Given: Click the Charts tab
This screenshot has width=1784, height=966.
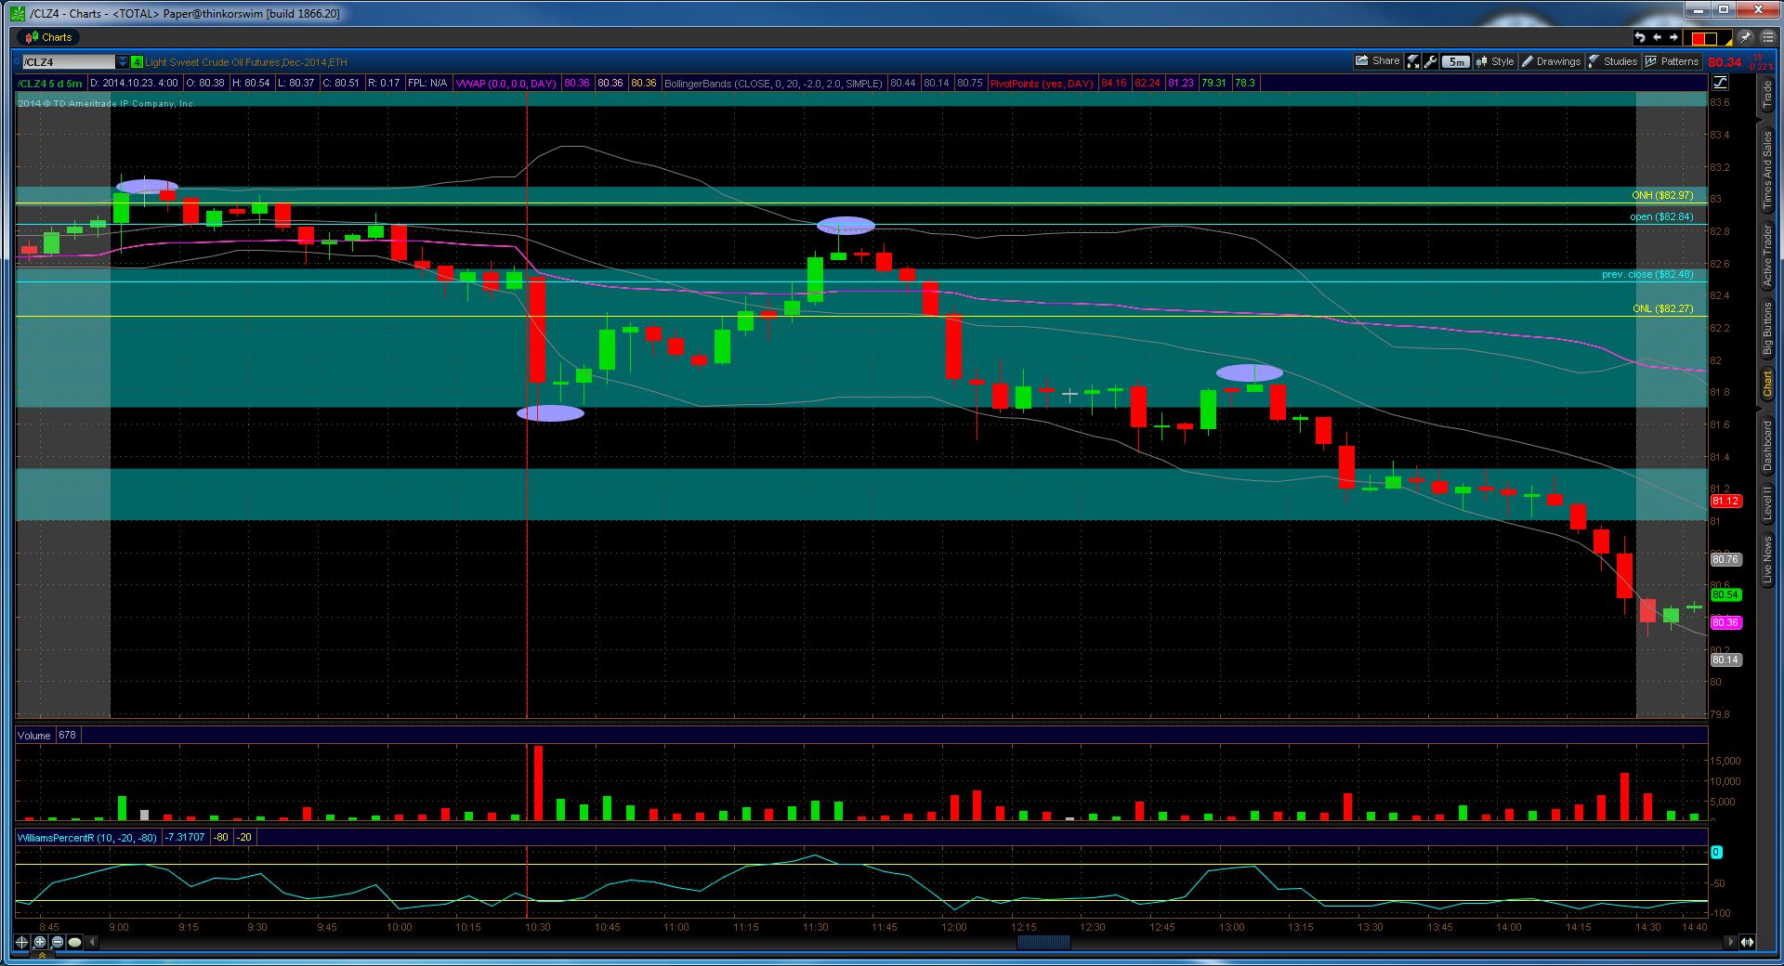Looking at the screenshot, I should coord(48,37).
